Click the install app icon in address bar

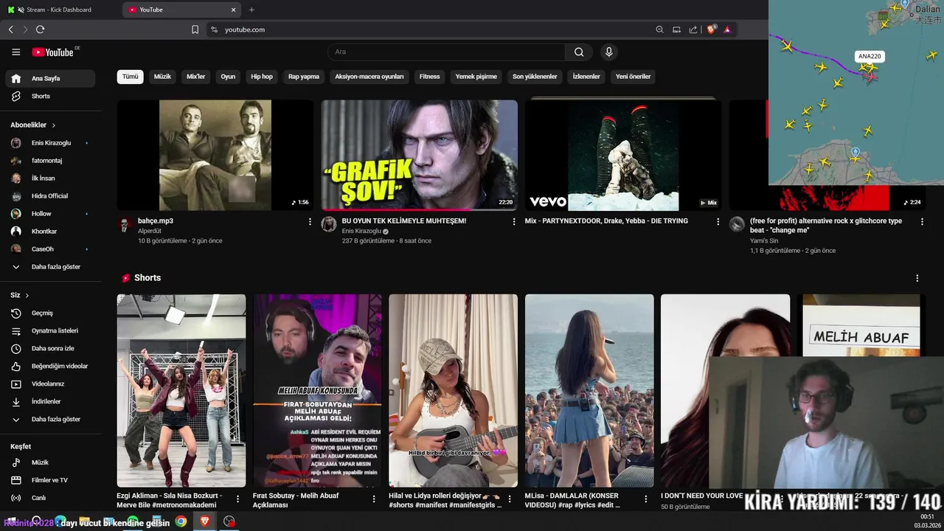click(x=676, y=29)
